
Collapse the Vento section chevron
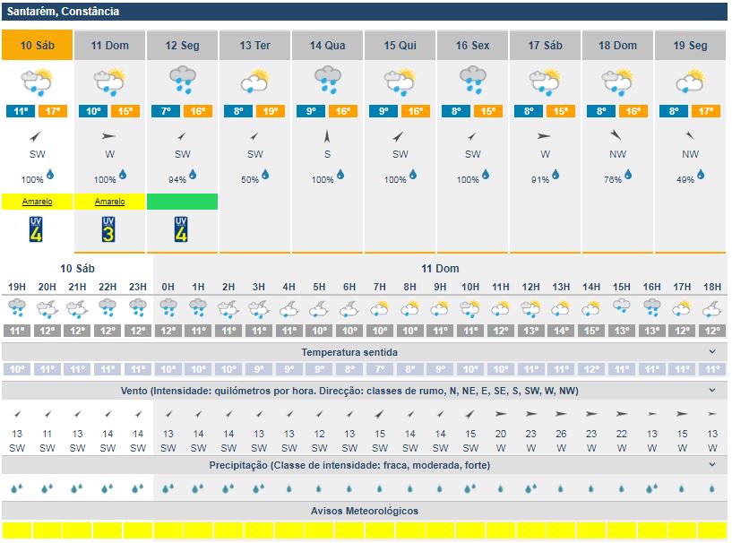[712, 391]
